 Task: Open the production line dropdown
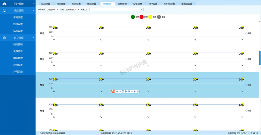coord(72,9)
